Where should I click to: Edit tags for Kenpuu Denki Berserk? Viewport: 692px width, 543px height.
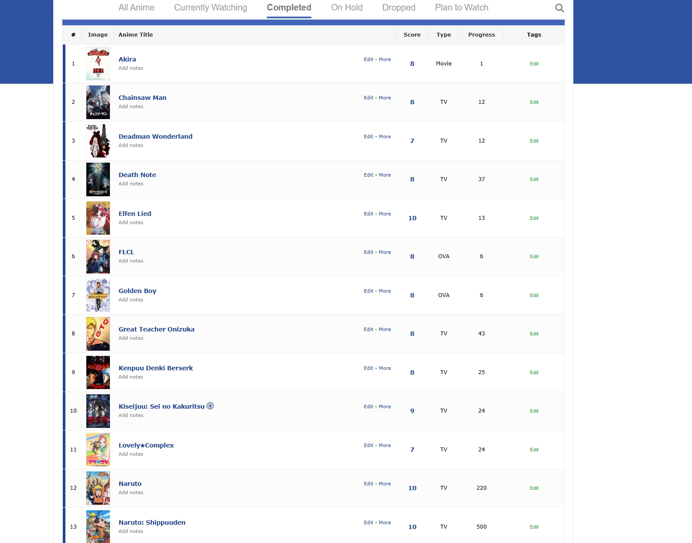pyautogui.click(x=534, y=372)
